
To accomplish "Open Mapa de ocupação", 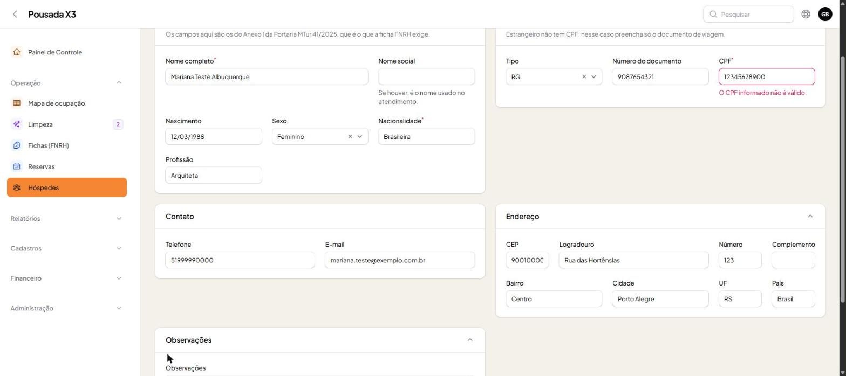I will click(67, 103).
